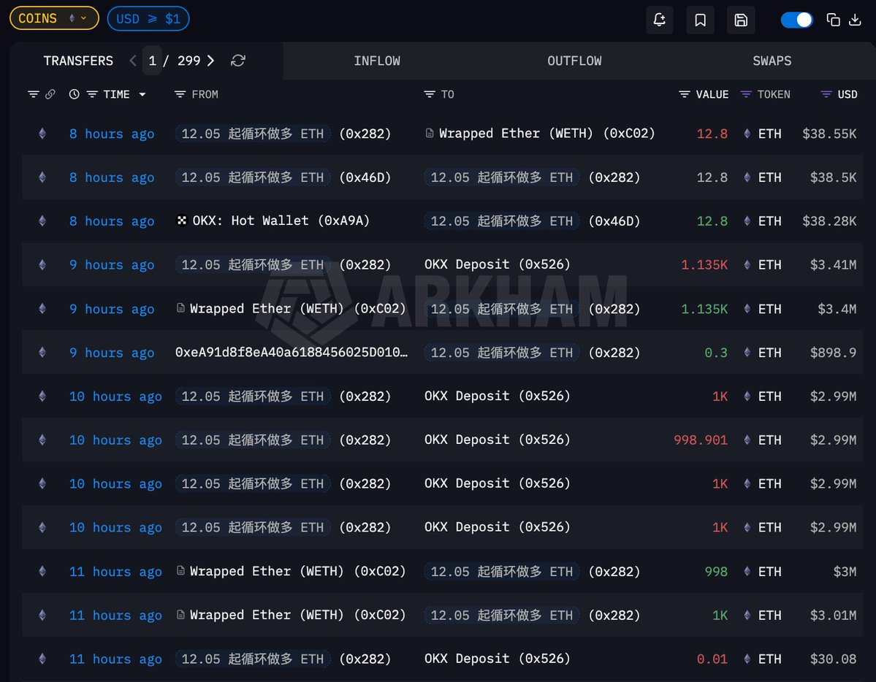Viewport: 876px width, 682px height.
Task: Click contract document icon in first row TO
Action: click(429, 134)
